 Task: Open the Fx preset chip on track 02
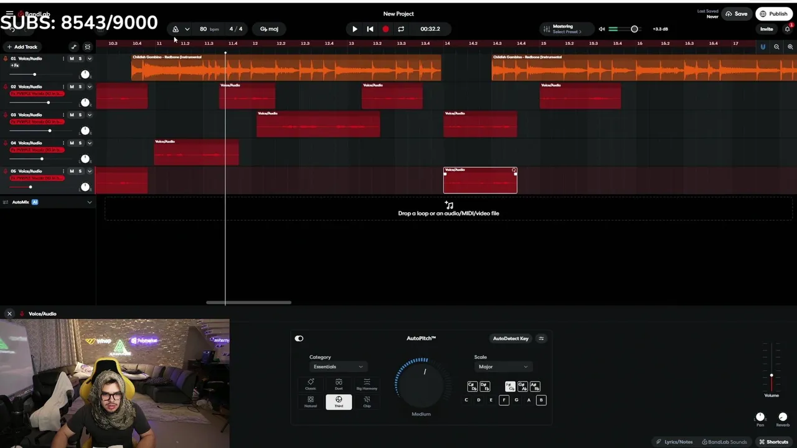(37, 93)
